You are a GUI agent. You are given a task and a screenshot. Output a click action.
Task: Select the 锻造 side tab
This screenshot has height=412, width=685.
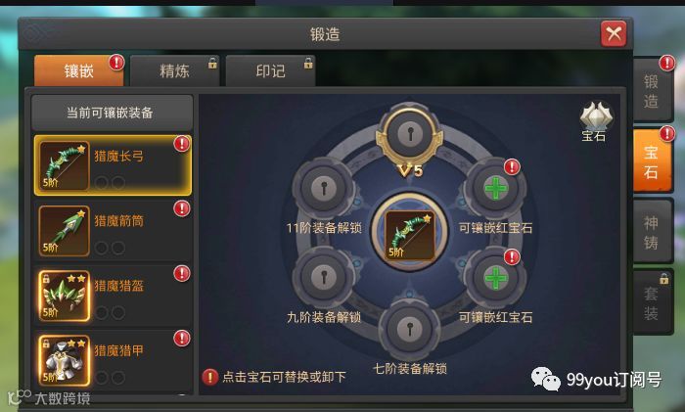click(x=652, y=90)
